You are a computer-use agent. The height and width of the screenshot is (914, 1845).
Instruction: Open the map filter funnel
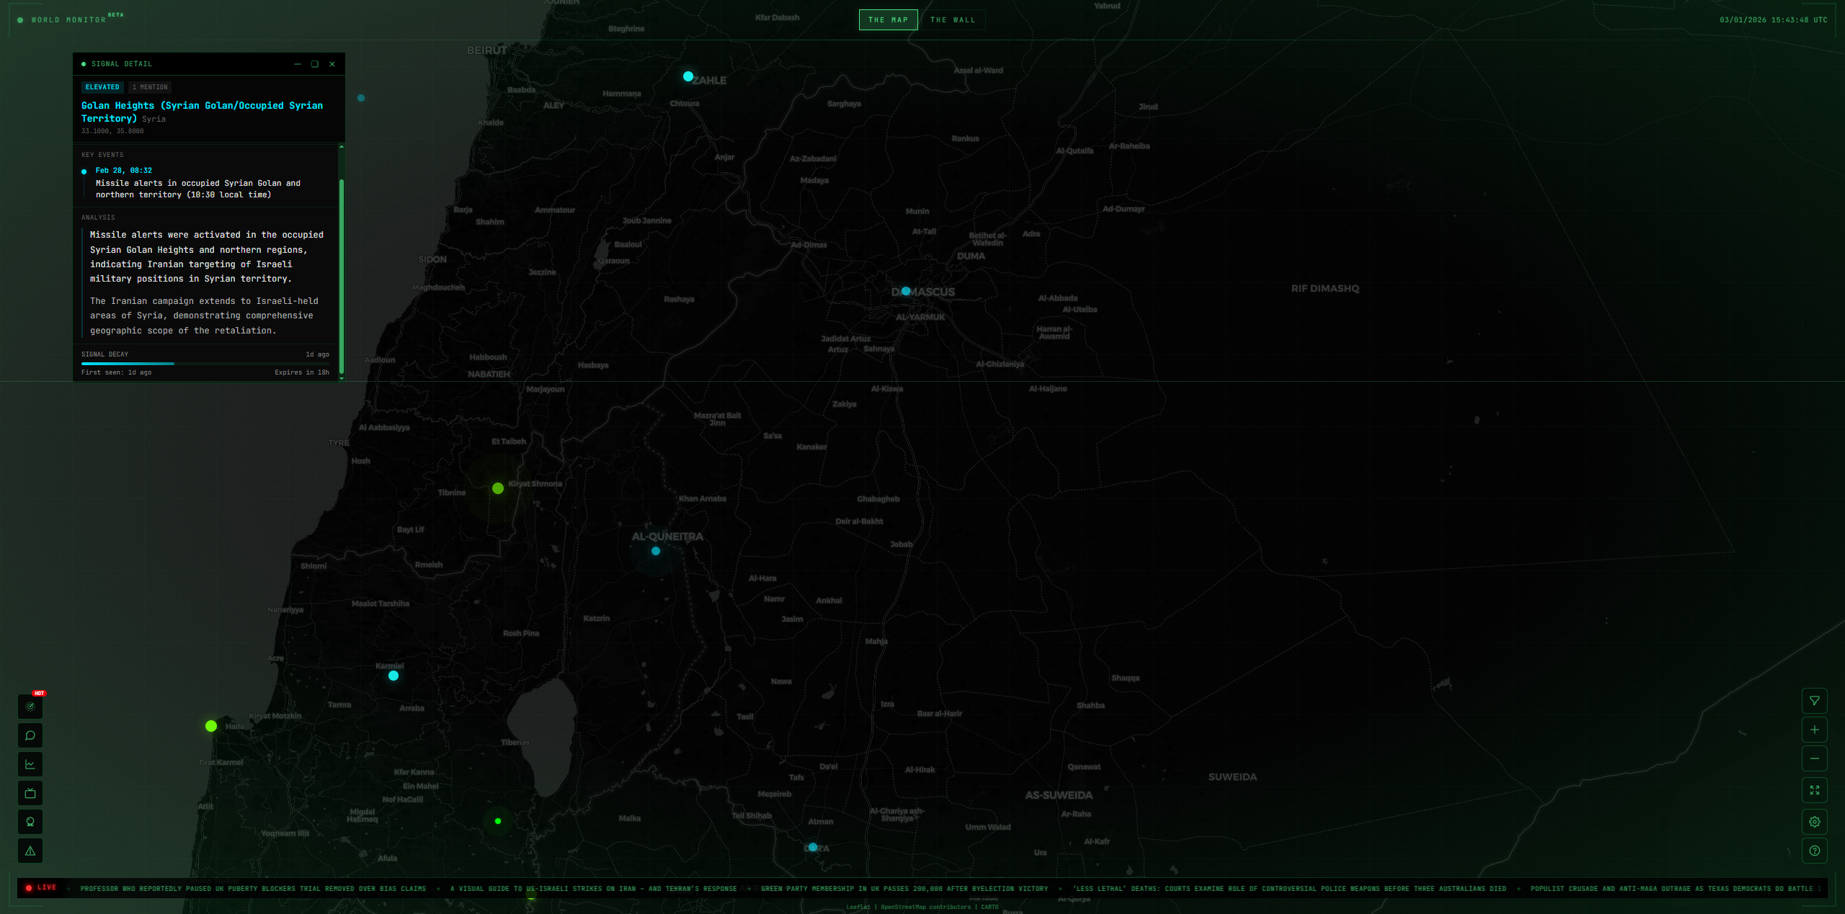(1814, 701)
